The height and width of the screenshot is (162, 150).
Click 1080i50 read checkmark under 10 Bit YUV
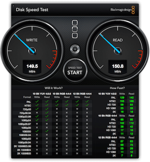[x=47, y=131]
